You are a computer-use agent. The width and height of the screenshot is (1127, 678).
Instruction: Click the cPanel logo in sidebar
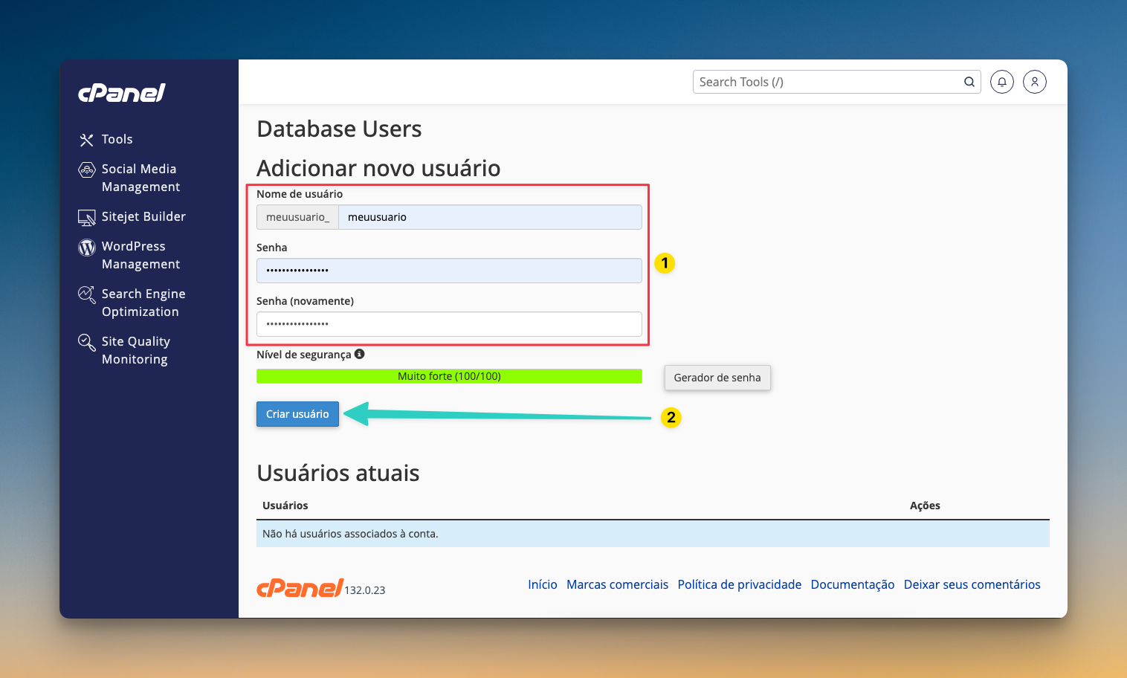click(x=122, y=93)
